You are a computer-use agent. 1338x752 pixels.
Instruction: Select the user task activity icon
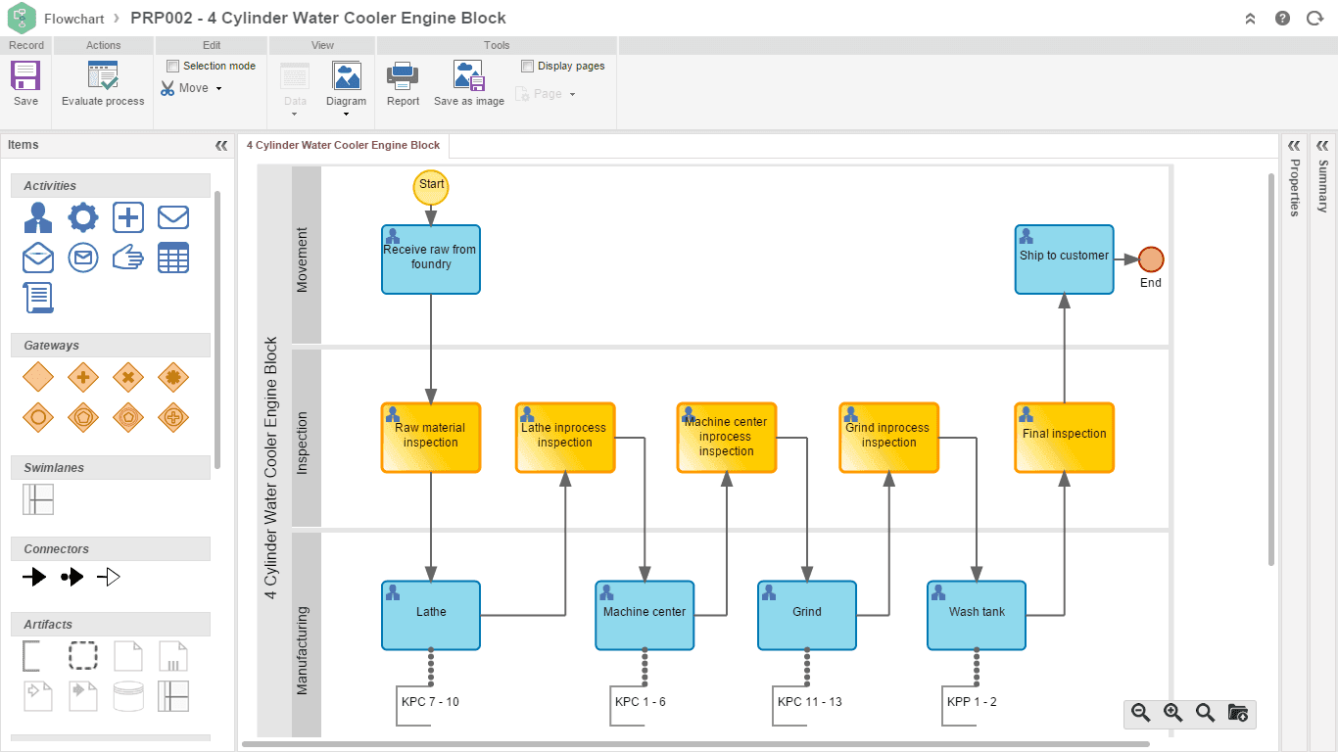[x=38, y=217]
